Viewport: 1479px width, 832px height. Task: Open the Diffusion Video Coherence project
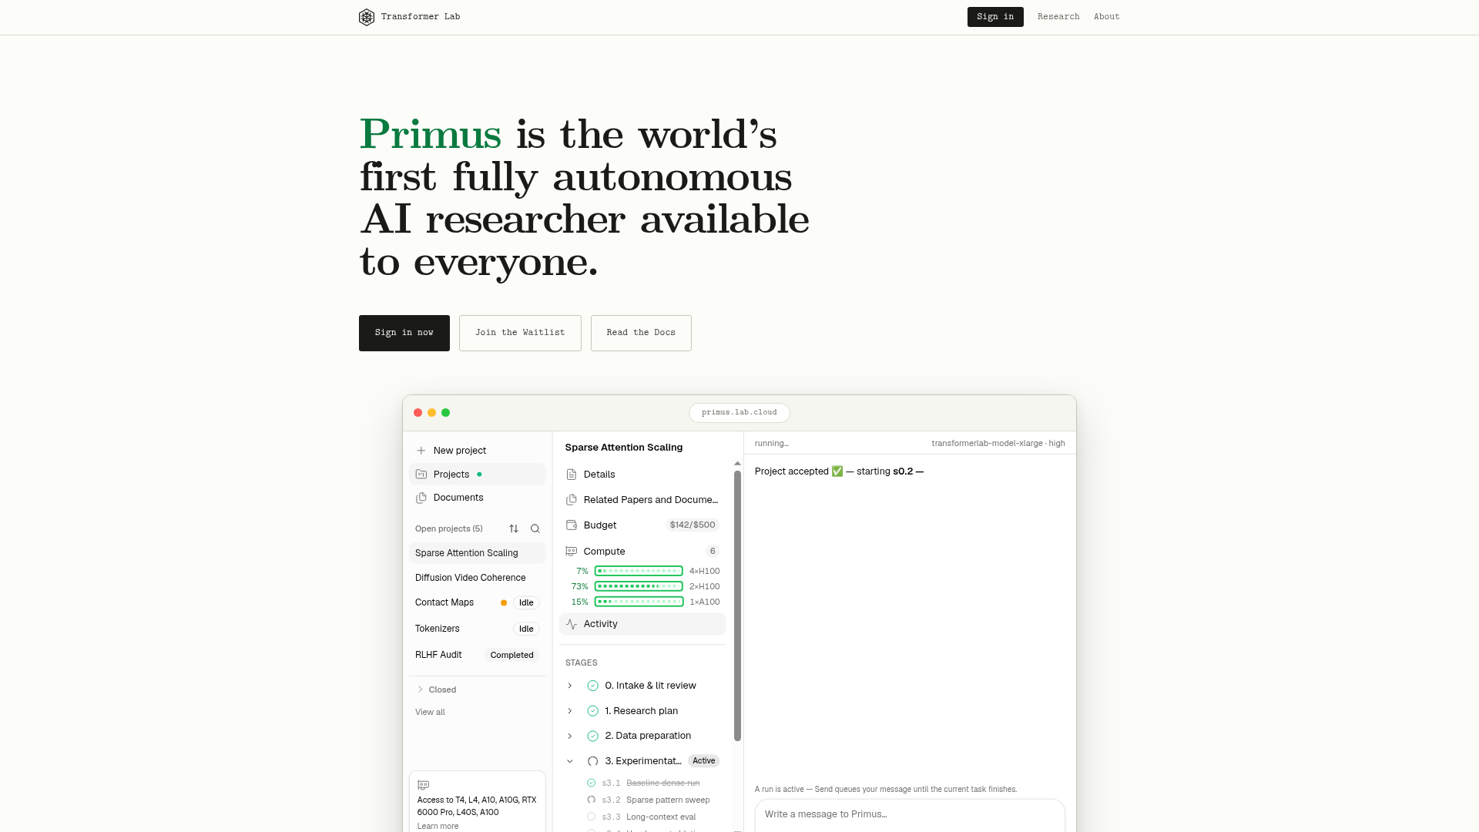click(x=478, y=578)
